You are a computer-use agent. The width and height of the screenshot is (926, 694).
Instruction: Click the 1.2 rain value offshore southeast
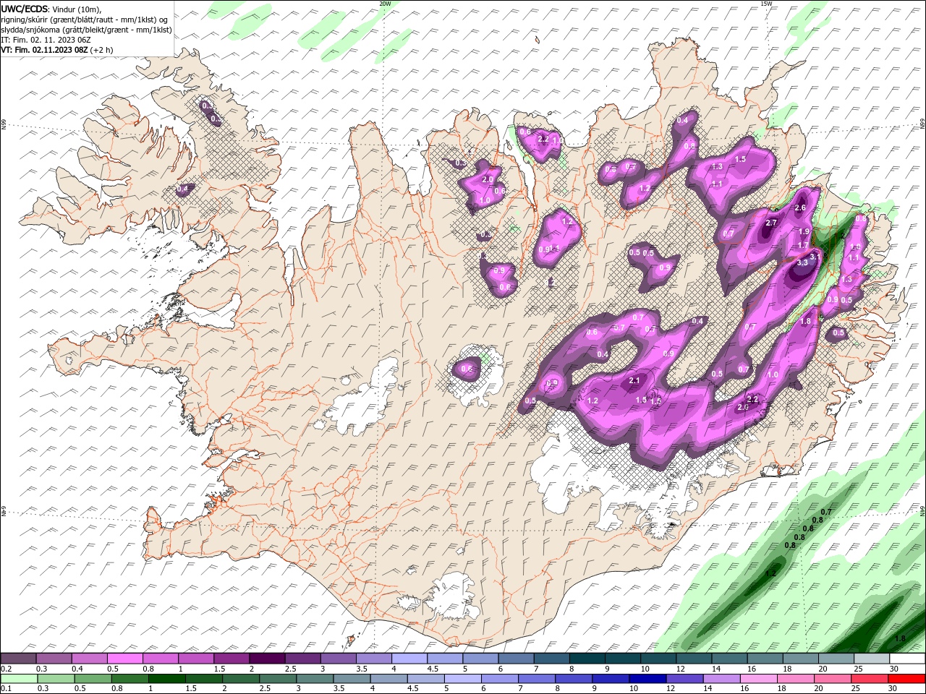click(x=770, y=573)
